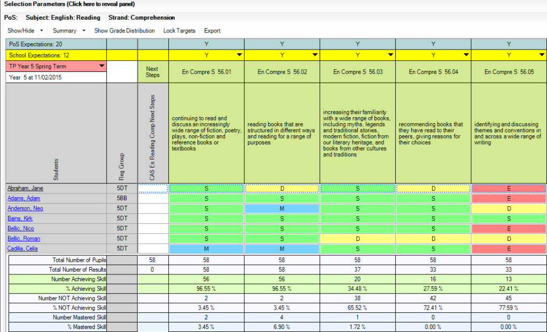Click Lock Targets in toolbar
The height and width of the screenshot is (332, 547).
coord(179,30)
